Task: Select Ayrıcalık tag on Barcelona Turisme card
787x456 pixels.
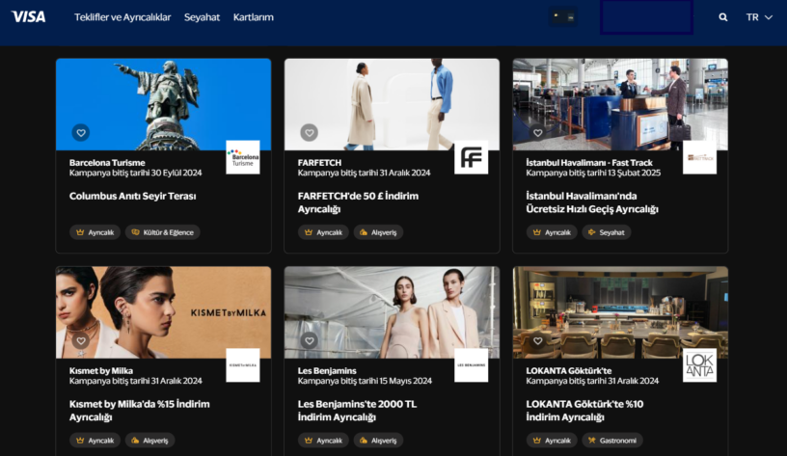Action: [x=95, y=232]
